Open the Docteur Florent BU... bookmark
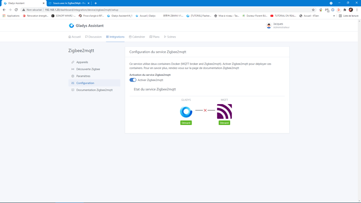Image resolution: width=361 pixels, height=203 pixels. pyautogui.click(x=255, y=16)
